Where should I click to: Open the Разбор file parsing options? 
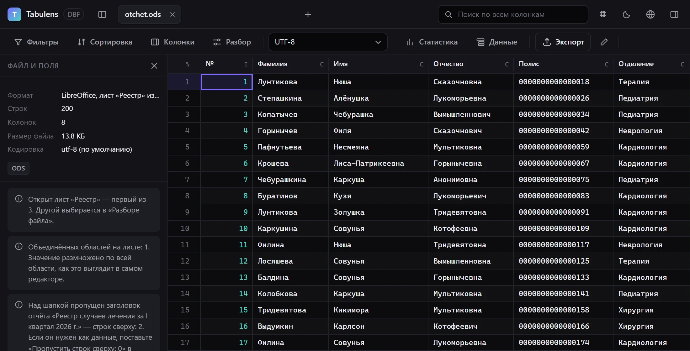[x=232, y=42]
